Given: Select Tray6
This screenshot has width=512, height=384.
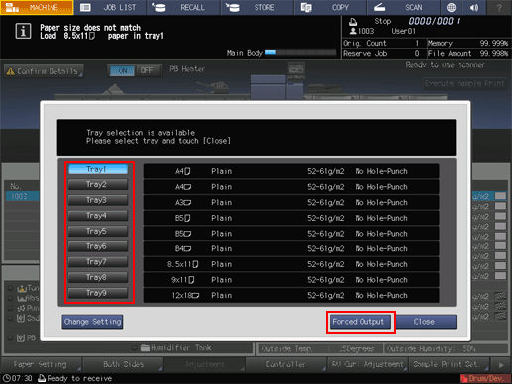Looking at the screenshot, I should point(98,246).
